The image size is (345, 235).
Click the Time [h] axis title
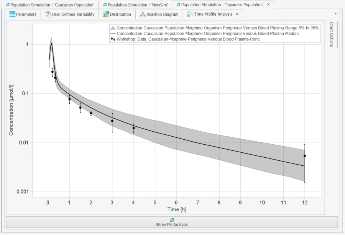177,209
